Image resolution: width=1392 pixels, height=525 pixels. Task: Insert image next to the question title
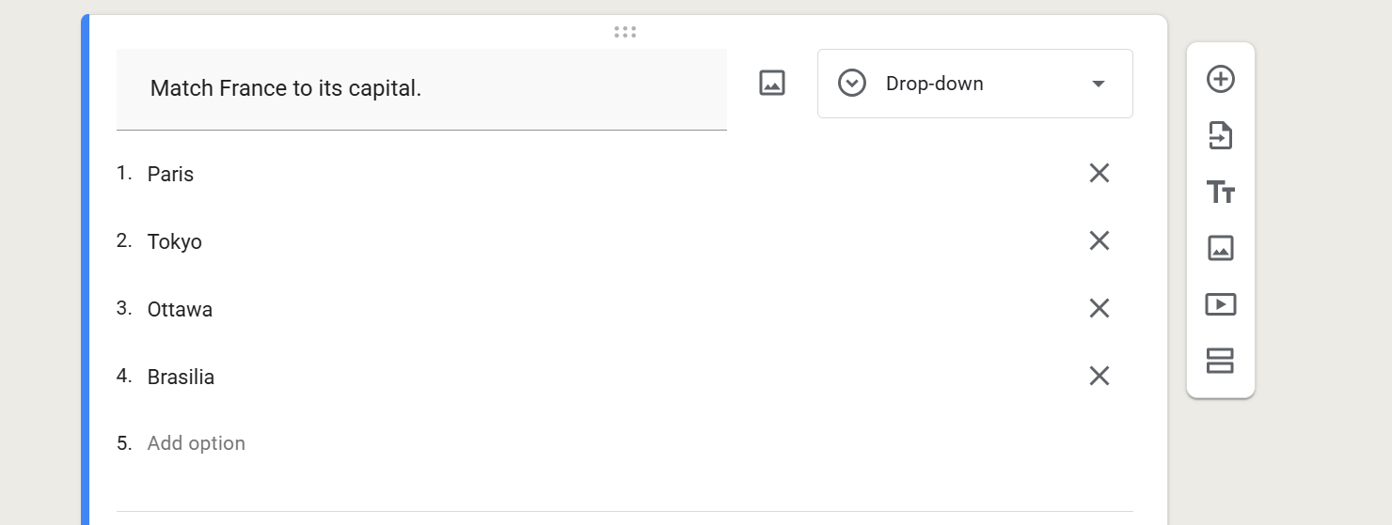[x=771, y=83]
